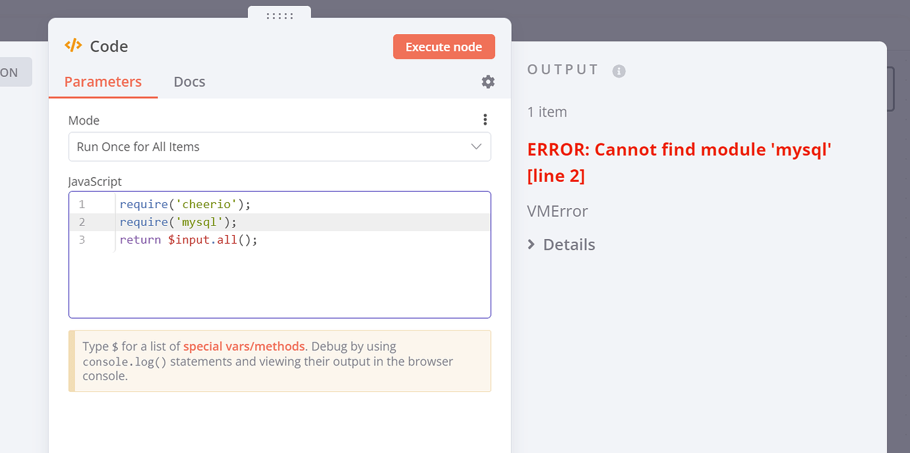Click line 2 require('mysql') code
Image resolution: width=910 pixels, height=453 pixels.
tap(178, 222)
